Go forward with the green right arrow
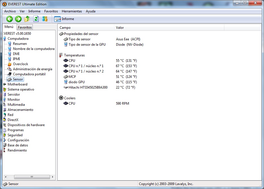This screenshot has width=264, height=189. (18, 19)
